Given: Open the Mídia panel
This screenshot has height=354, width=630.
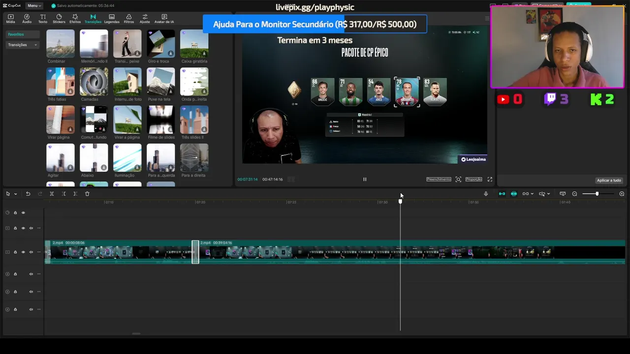Looking at the screenshot, I should 10,19.
